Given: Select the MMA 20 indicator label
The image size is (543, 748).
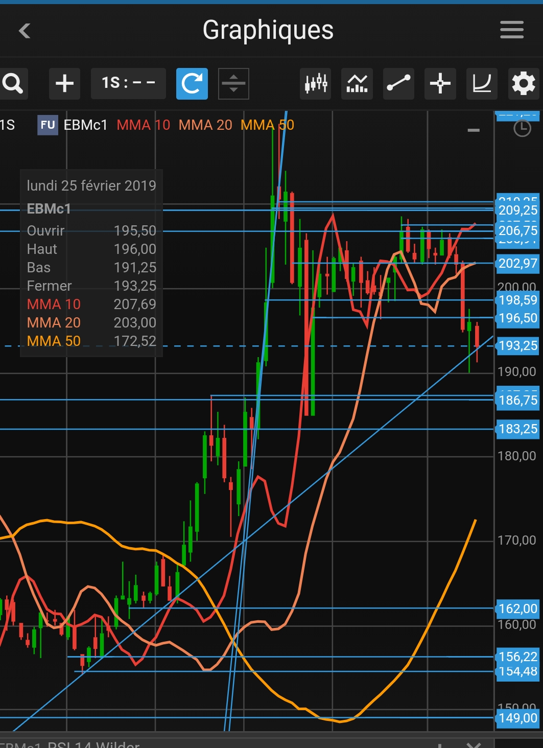Looking at the screenshot, I should pyautogui.click(x=205, y=125).
